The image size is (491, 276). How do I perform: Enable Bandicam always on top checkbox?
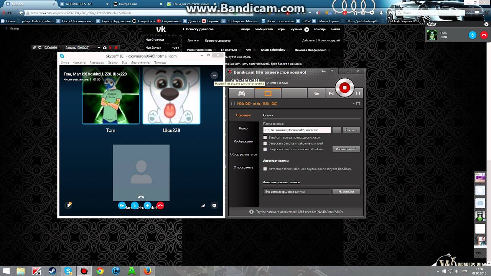[x=265, y=137]
